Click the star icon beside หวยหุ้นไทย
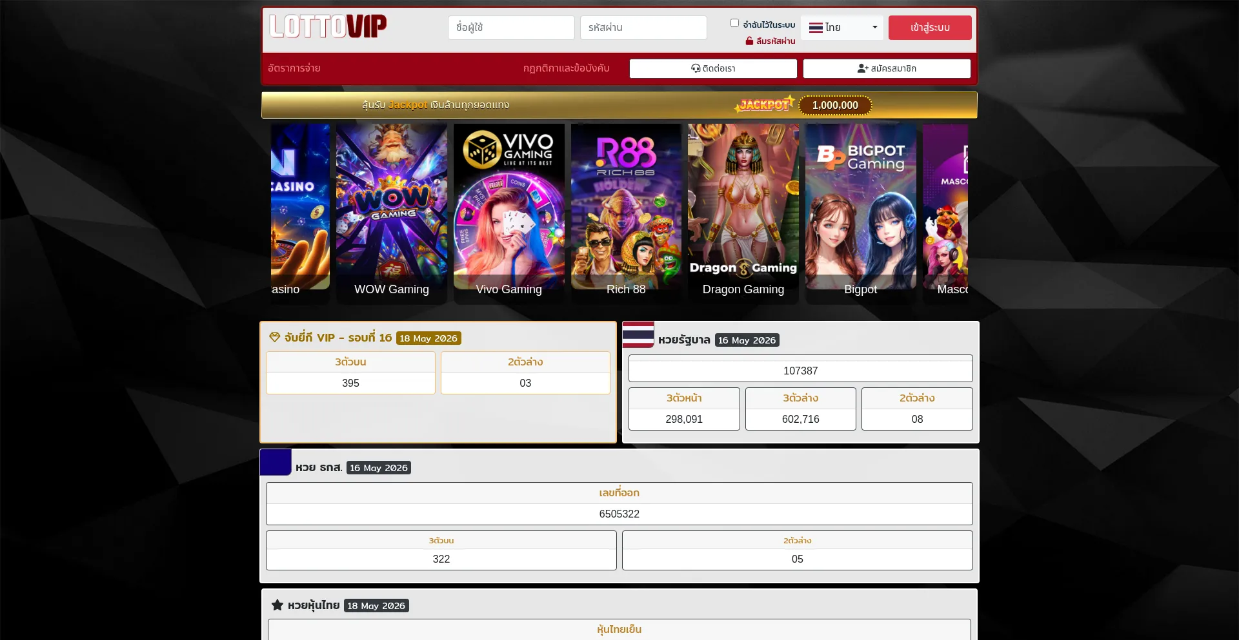1239x640 pixels. [277, 605]
